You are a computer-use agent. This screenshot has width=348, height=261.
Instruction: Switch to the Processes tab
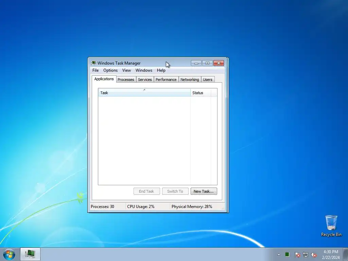[126, 80]
